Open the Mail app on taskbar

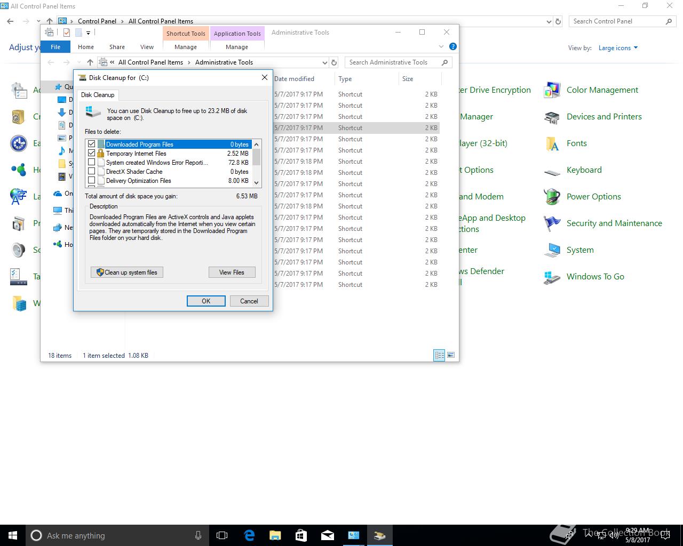327,535
